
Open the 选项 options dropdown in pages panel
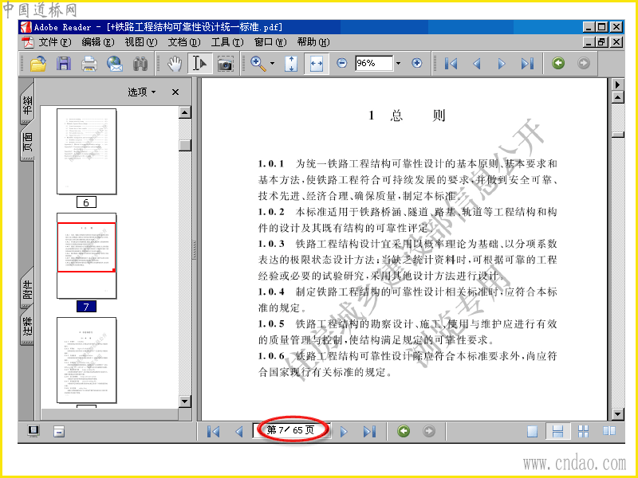[142, 92]
